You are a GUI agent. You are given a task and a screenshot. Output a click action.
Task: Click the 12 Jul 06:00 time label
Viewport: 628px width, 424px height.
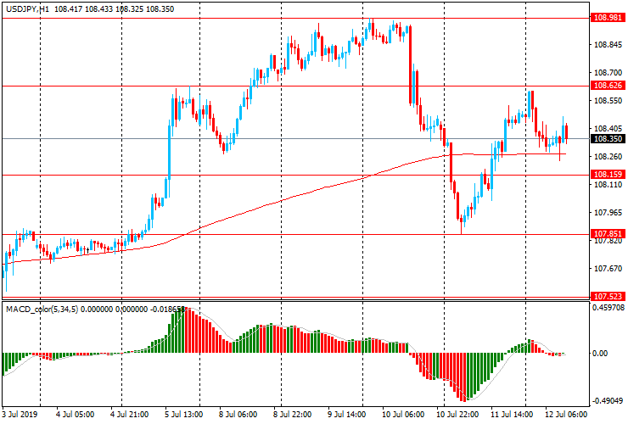click(x=566, y=414)
